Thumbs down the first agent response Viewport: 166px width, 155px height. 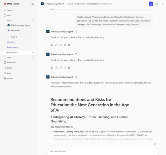tap(61, 45)
